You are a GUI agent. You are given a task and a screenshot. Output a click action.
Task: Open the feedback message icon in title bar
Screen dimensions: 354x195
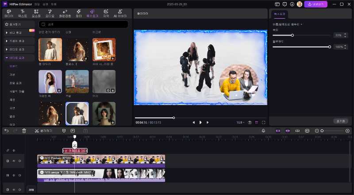285,4
